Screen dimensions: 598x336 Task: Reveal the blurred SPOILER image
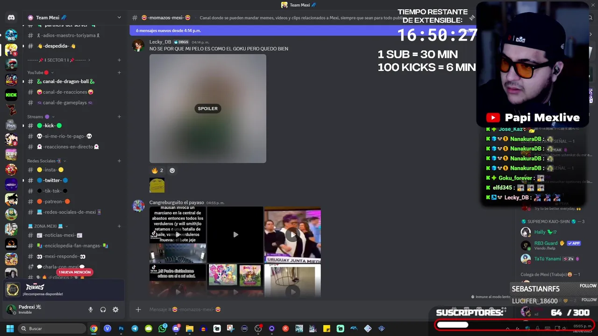pyautogui.click(x=208, y=109)
